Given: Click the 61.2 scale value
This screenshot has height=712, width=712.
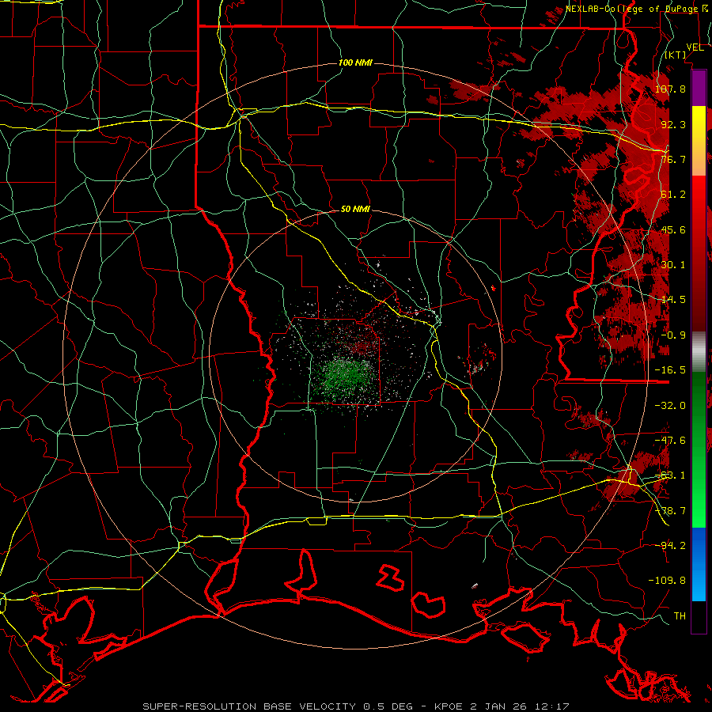Looking at the screenshot, I should click(x=673, y=195).
